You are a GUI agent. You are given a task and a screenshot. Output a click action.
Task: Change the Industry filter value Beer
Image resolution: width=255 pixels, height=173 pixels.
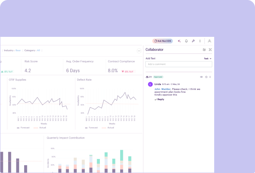coord(18,50)
